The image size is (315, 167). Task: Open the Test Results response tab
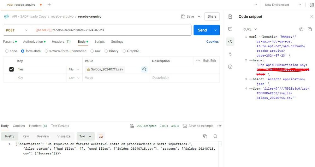[60, 126]
